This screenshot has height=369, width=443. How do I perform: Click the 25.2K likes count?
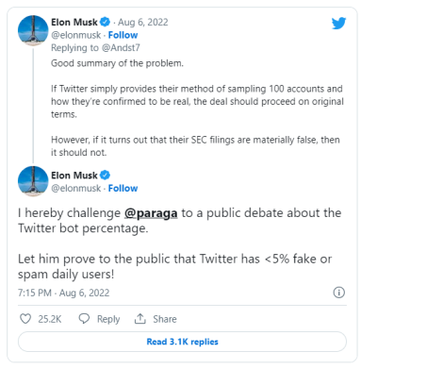click(x=50, y=319)
